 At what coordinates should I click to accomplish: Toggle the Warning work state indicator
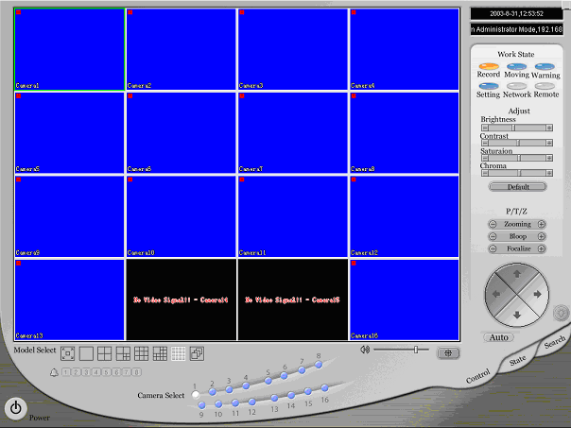point(545,66)
